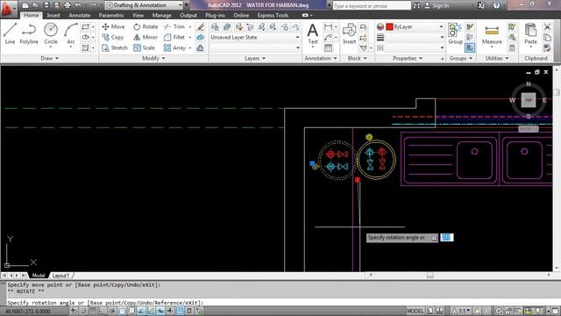Image resolution: width=561 pixels, height=316 pixels.
Task: Toggle Object Snap Tracking in status bar
Action: pyautogui.click(x=141, y=311)
